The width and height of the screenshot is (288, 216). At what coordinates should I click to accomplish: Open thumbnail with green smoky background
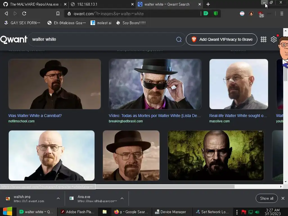216,156
